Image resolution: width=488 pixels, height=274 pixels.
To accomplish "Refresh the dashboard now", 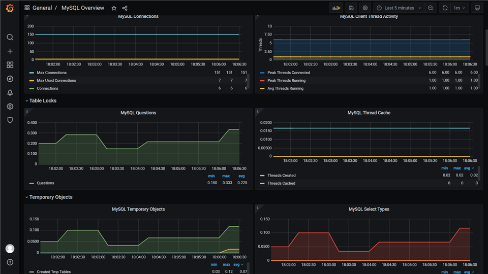I will pyautogui.click(x=445, y=8).
